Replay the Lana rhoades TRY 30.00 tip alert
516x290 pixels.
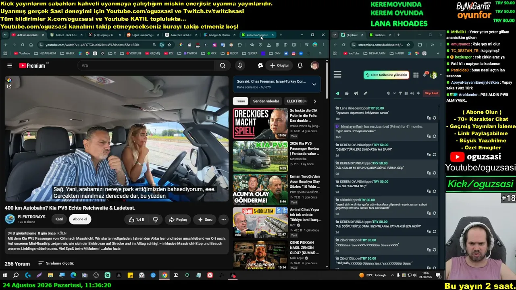coord(434,118)
